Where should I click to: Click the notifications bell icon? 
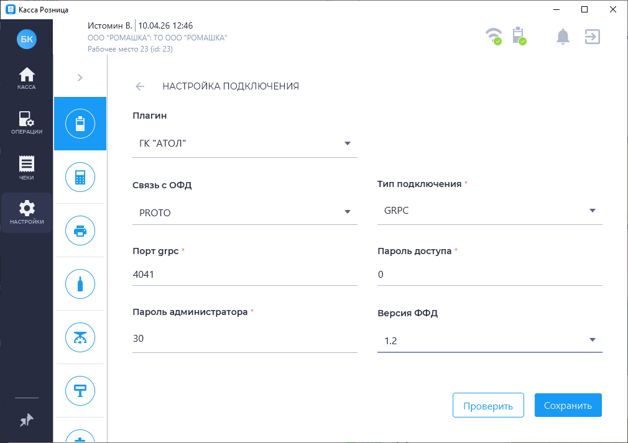(563, 37)
